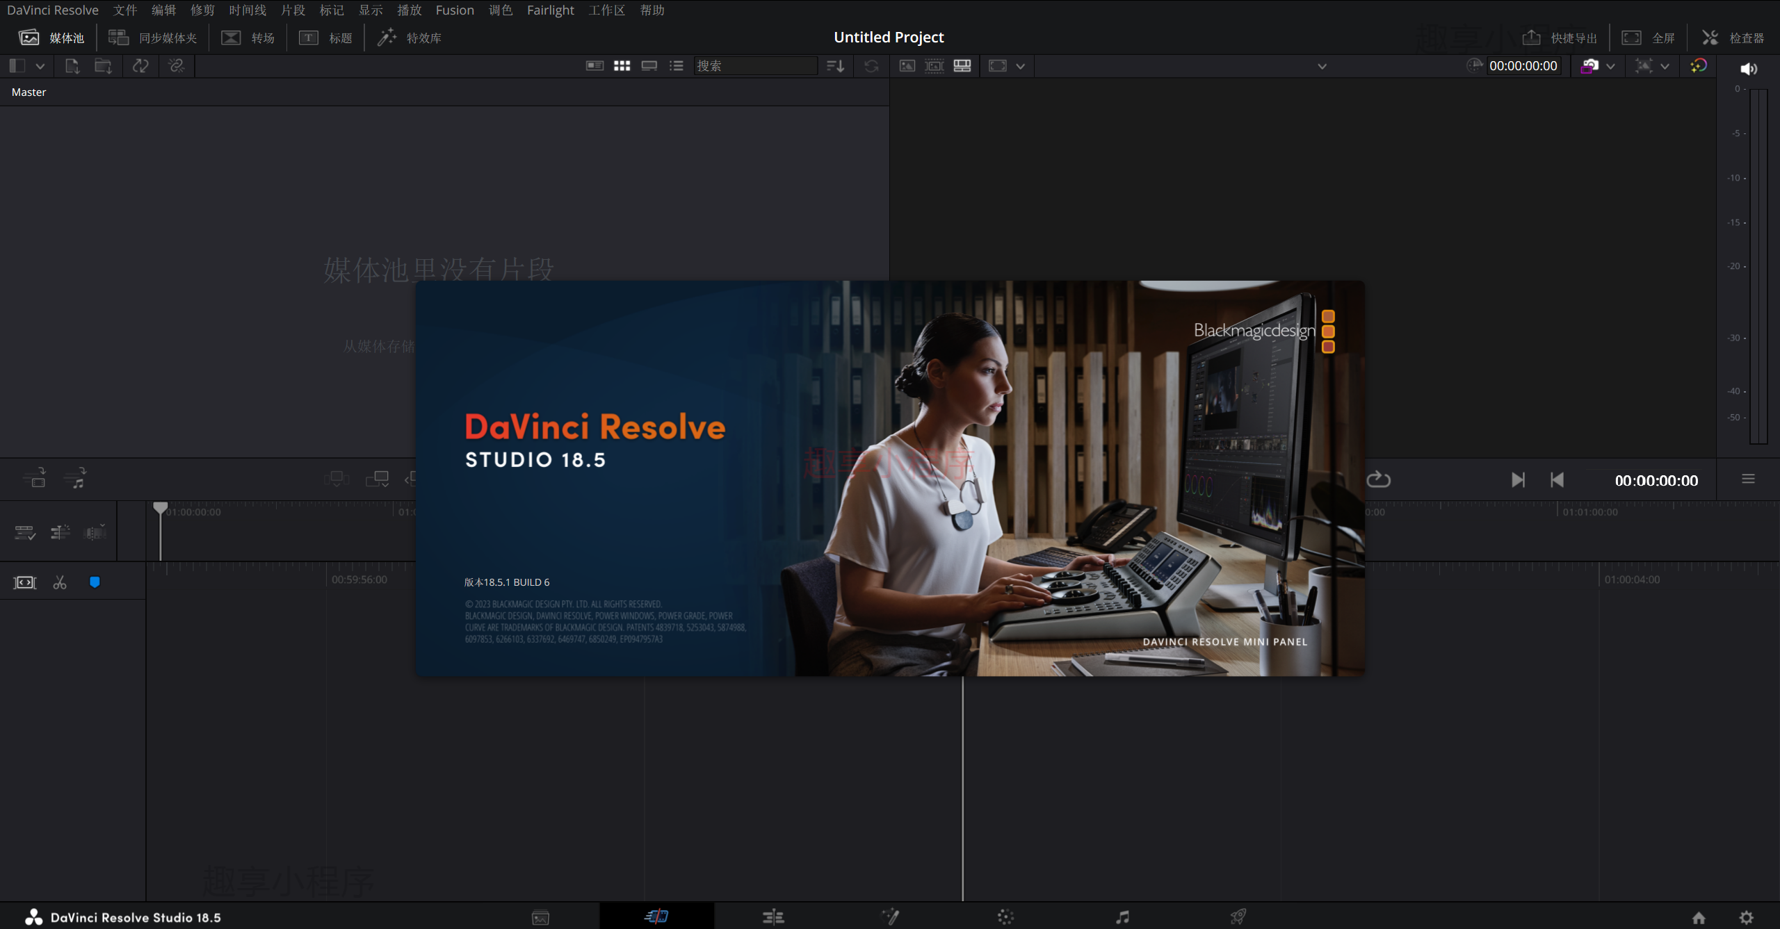Select timeline viewer mode
Screen dimensions: 1780x929
coord(962,66)
